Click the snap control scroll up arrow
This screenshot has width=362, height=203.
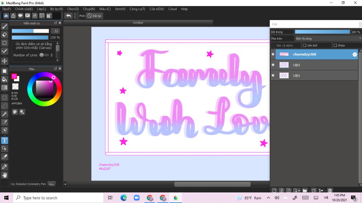click(58, 43)
